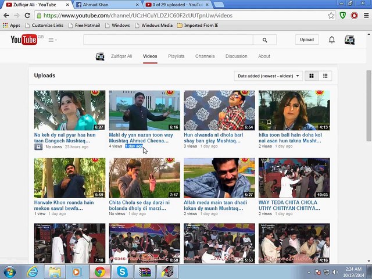The image size is (372, 279).
Task: Open the Windows bookmark
Action: point(117,26)
